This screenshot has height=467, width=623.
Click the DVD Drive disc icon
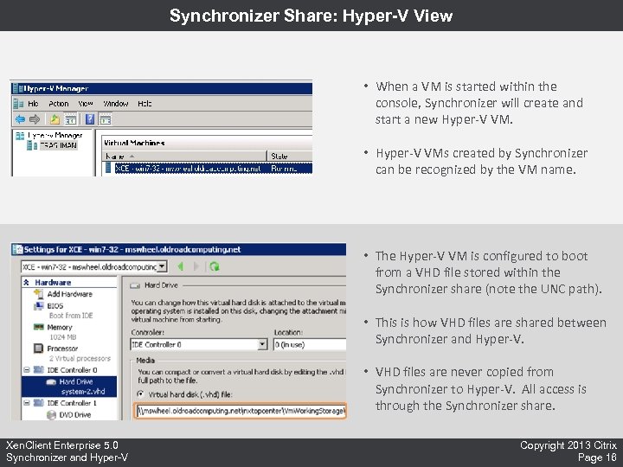51,415
